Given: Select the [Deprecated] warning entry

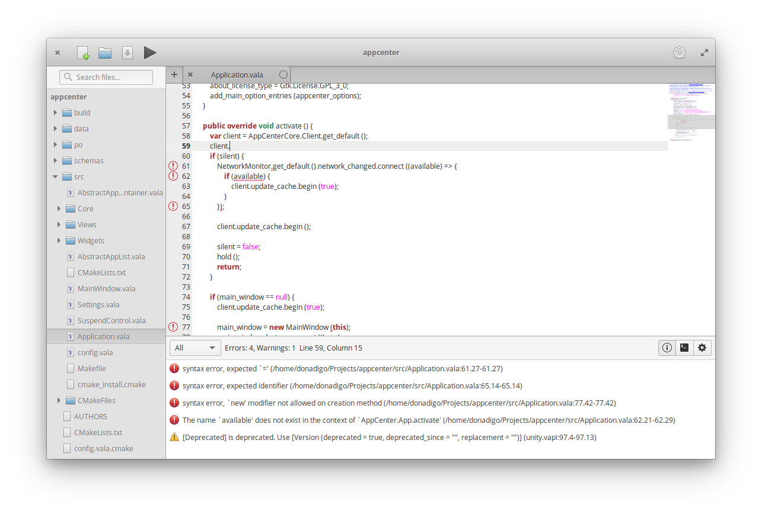Looking at the screenshot, I should (441, 437).
